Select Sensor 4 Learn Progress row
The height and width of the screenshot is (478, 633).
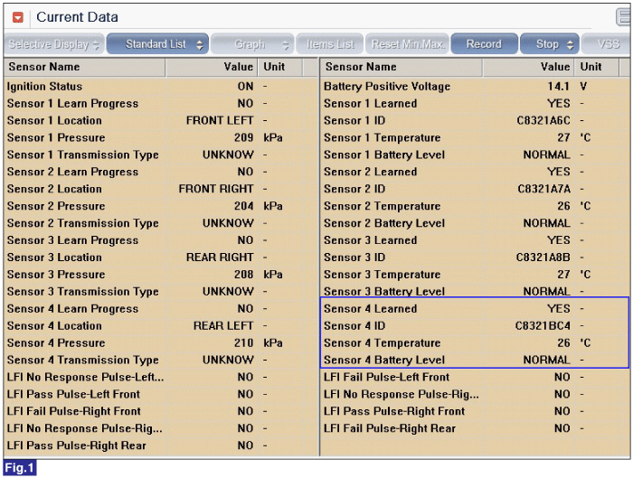click(x=162, y=309)
